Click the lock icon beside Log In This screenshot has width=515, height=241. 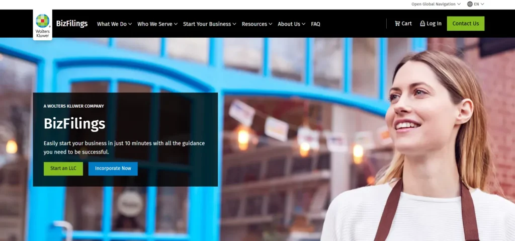(x=422, y=24)
